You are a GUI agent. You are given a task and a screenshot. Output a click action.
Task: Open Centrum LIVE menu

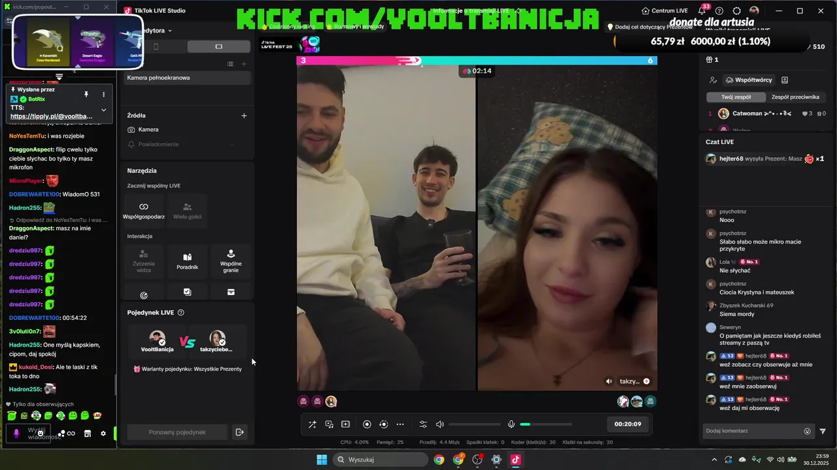(664, 11)
